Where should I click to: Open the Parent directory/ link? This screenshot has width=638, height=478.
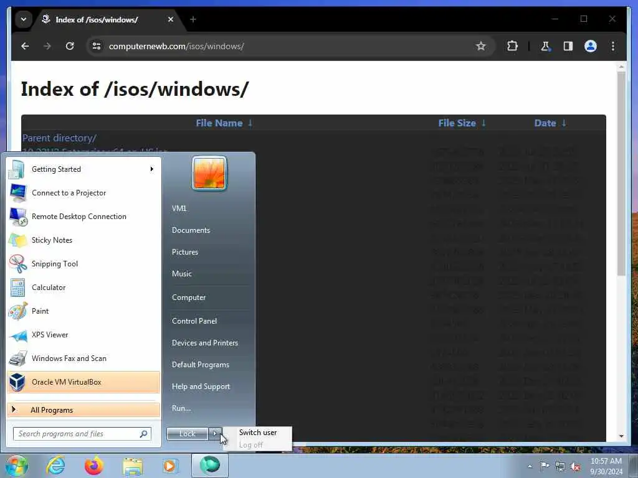(x=59, y=138)
